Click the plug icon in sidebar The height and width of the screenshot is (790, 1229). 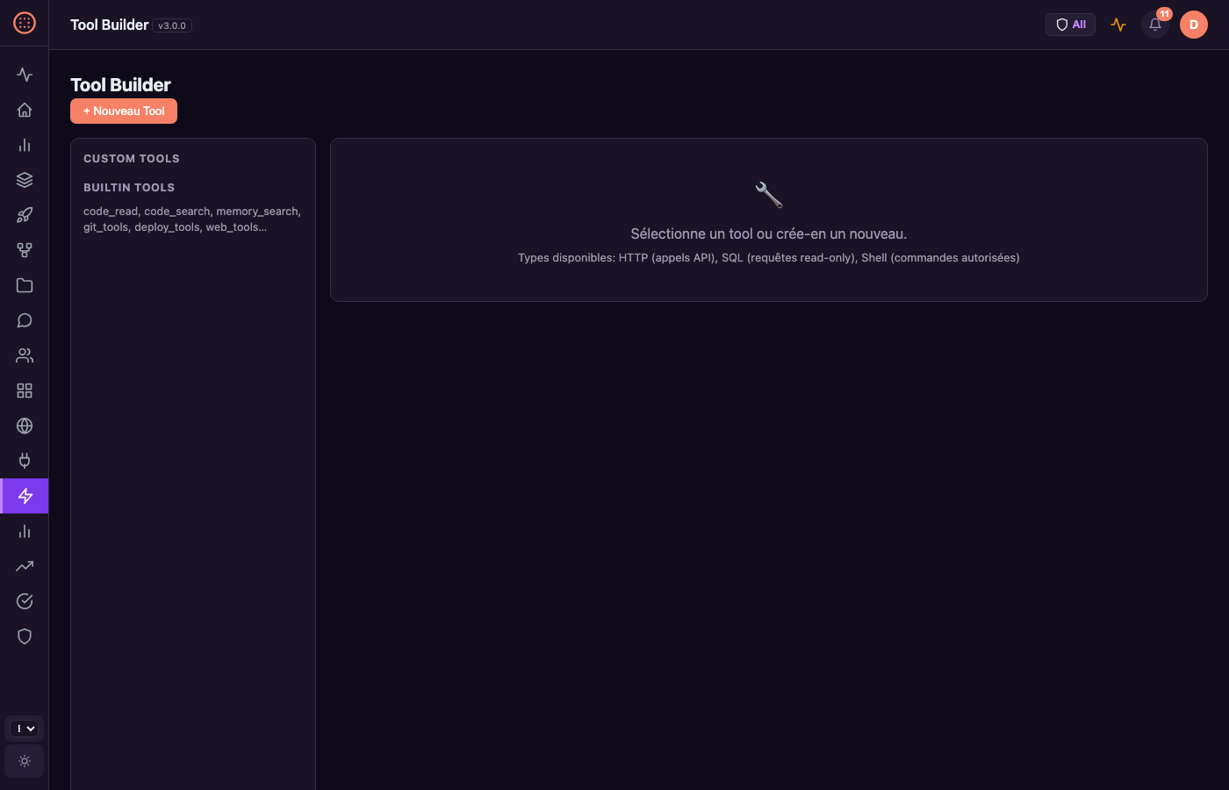click(x=25, y=461)
